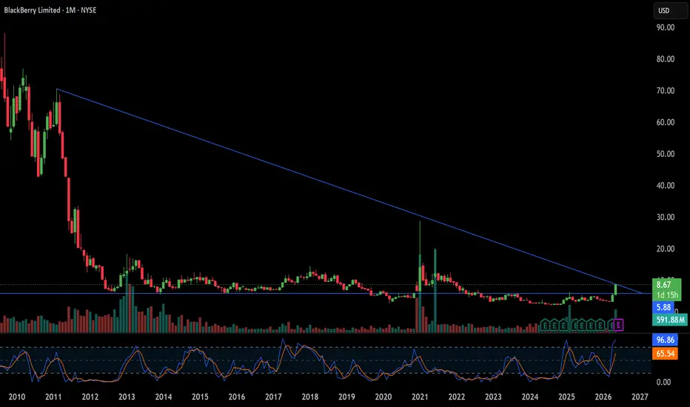Click the 70.00 price scale value
The width and height of the screenshot is (690, 407).
(666, 90)
